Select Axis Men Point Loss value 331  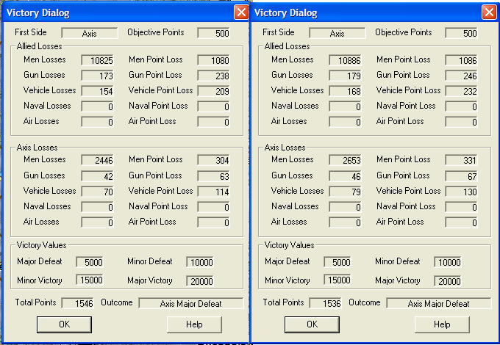coord(462,160)
